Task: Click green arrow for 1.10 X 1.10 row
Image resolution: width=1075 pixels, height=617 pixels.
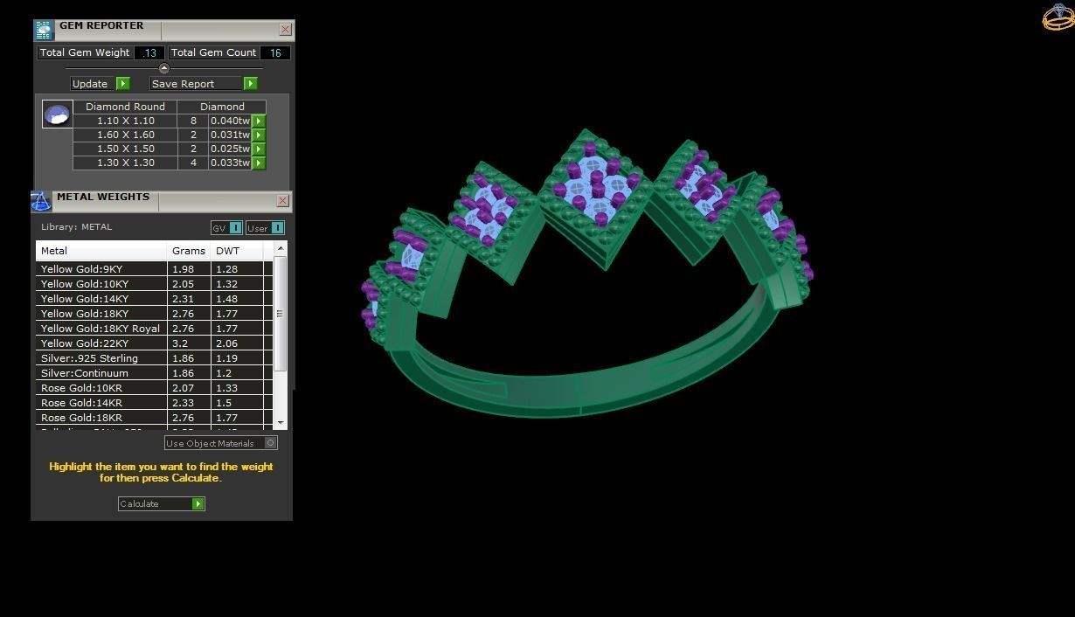Action: 259,121
